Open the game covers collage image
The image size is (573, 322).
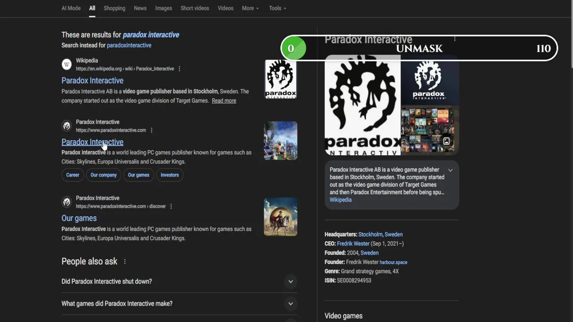[430, 130]
